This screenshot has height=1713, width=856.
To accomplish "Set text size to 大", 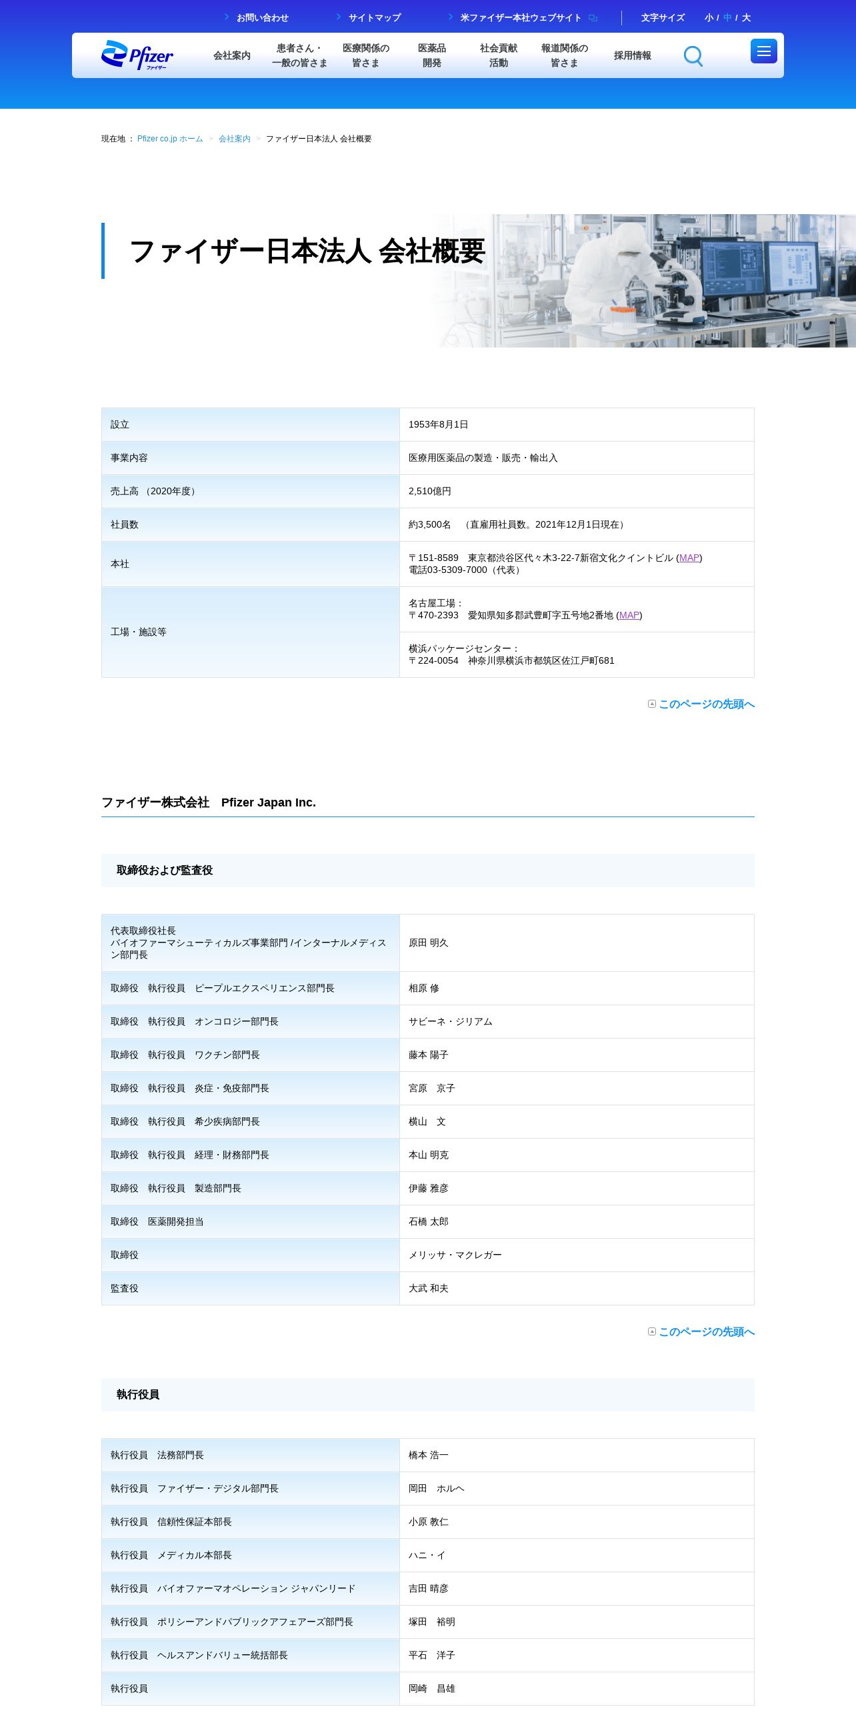I will [746, 18].
